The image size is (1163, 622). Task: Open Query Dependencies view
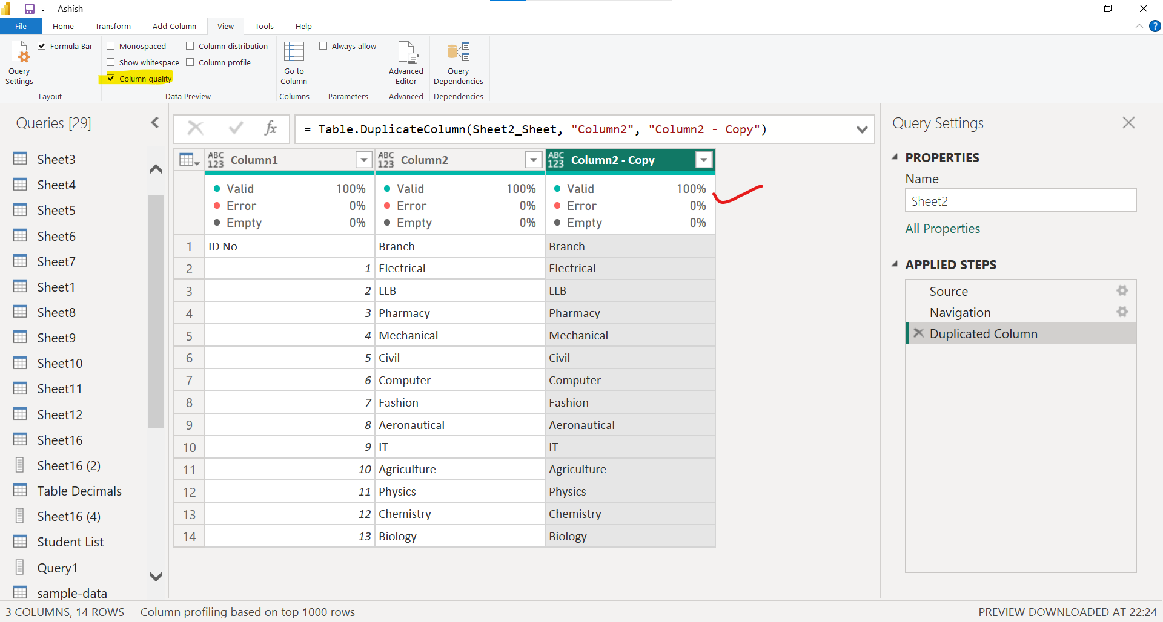click(x=458, y=63)
